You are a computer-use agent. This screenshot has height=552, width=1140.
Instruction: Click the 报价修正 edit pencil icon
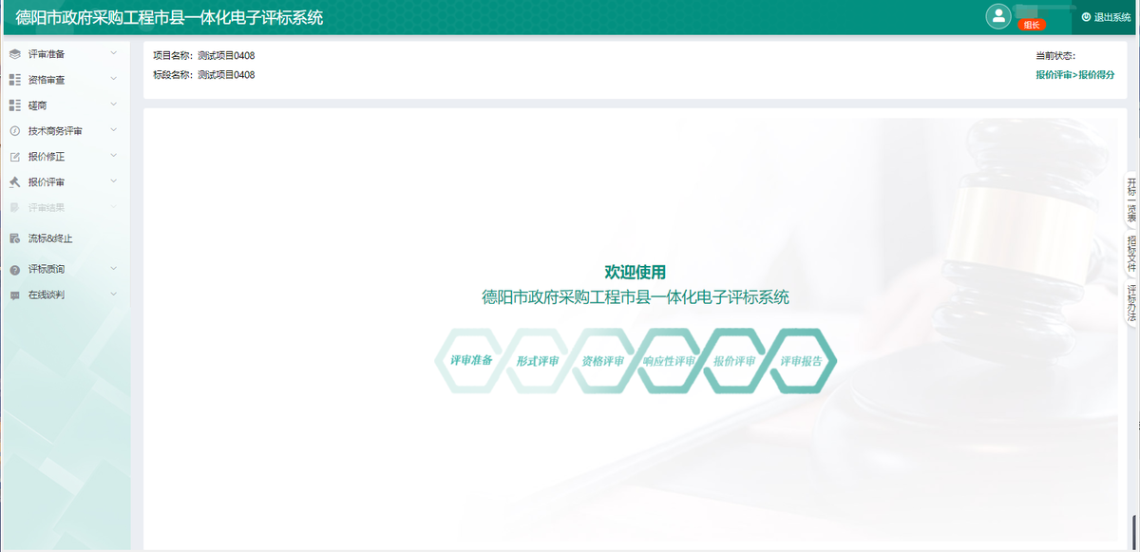(14, 157)
